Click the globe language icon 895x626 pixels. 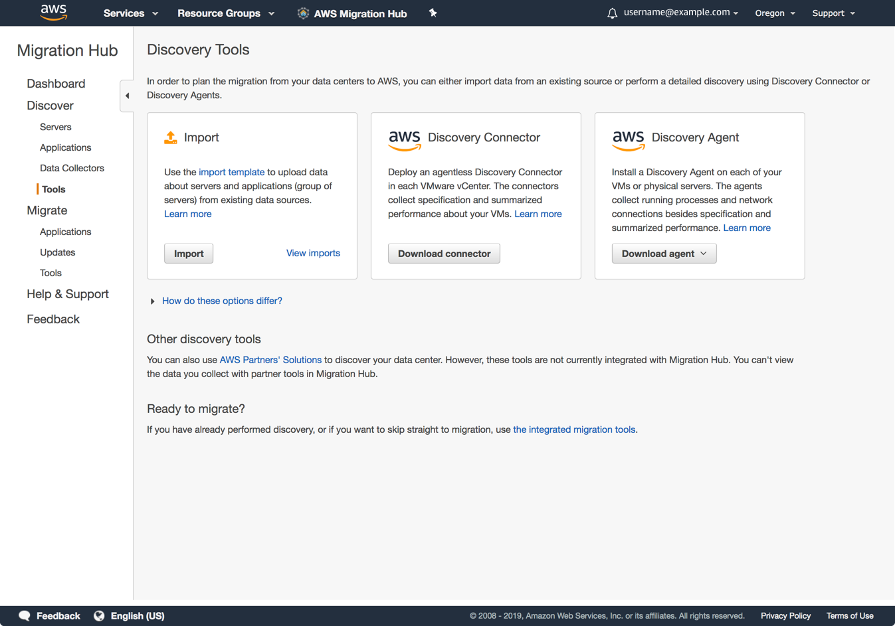(x=99, y=616)
